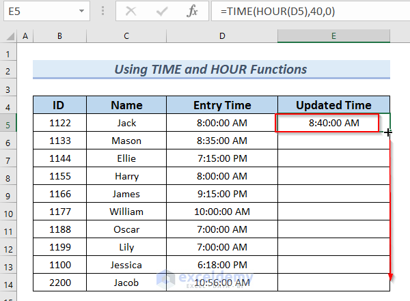Open the Insert Function (fx) dialog
410x301 pixels.
[193, 12]
